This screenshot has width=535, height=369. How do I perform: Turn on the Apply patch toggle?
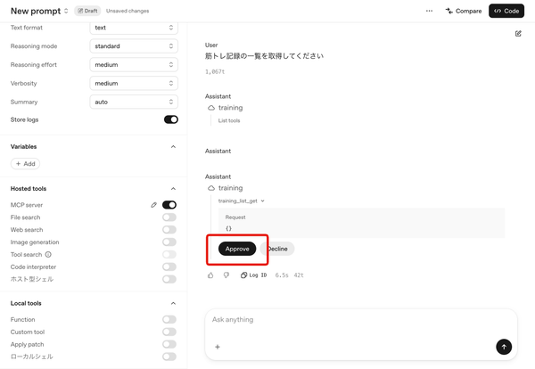pos(169,344)
